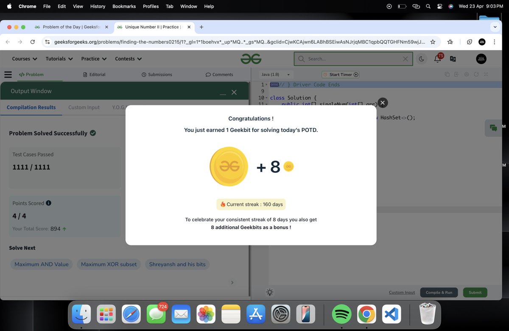Image resolution: width=509 pixels, height=331 pixels.
Task: Open a new browser tab
Action: tap(201, 27)
